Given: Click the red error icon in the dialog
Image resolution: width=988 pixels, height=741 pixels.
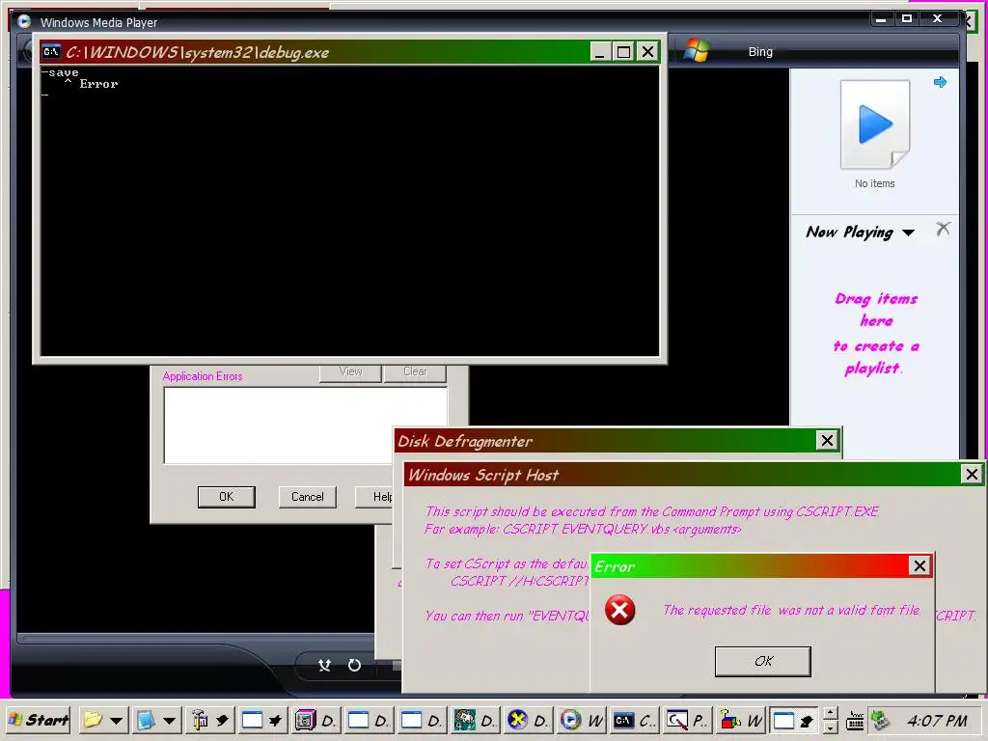Looking at the screenshot, I should click(x=620, y=610).
